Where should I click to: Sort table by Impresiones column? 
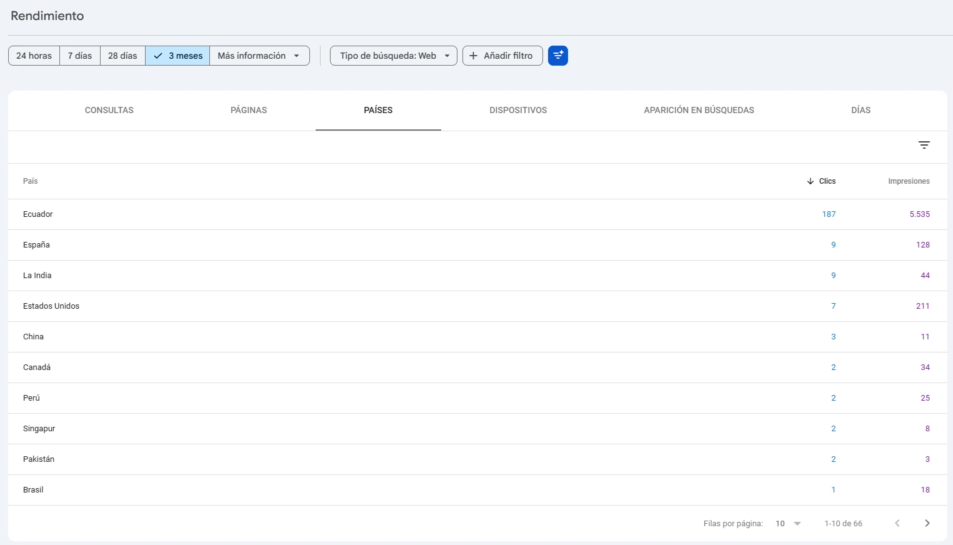[909, 181]
